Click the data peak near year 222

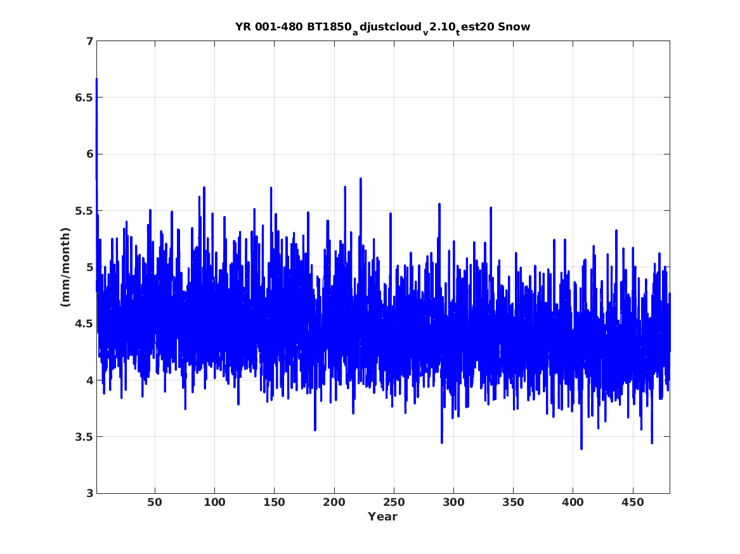pos(361,180)
